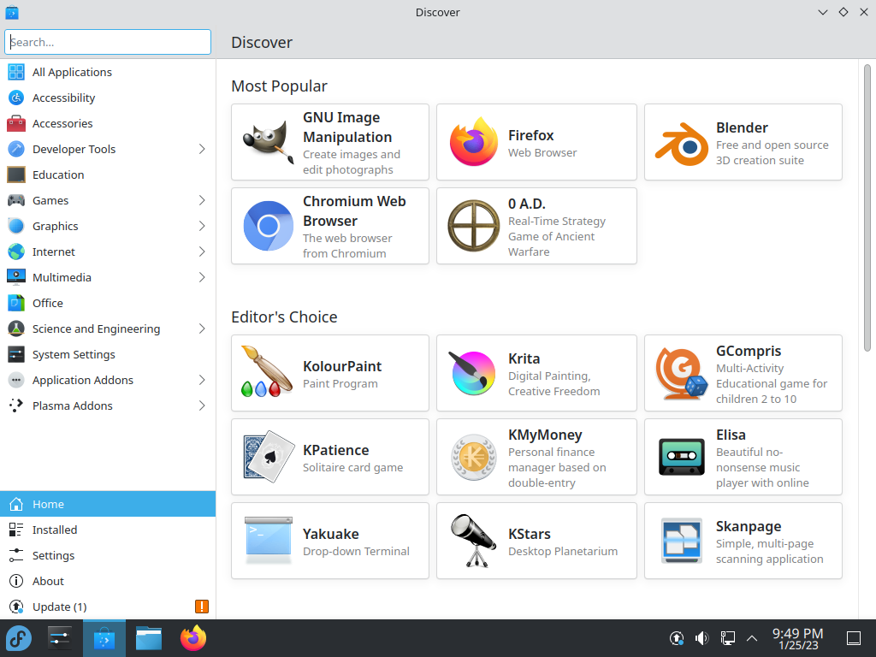This screenshot has width=876, height=657.
Task: Select the Blender logo icon
Action: [682, 143]
